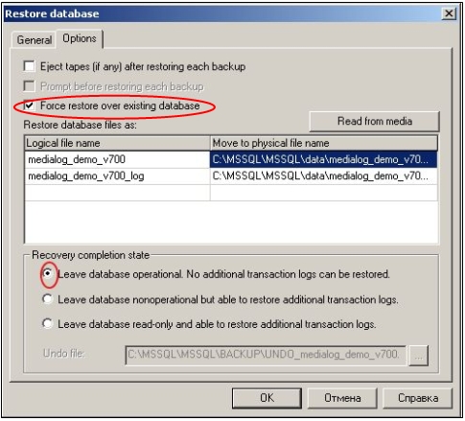Select the medialog_demo_v700_log logical file row

click(x=117, y=175)
